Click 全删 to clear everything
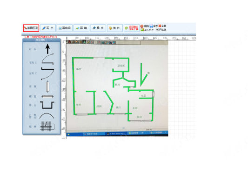 [x=162, y=26]
